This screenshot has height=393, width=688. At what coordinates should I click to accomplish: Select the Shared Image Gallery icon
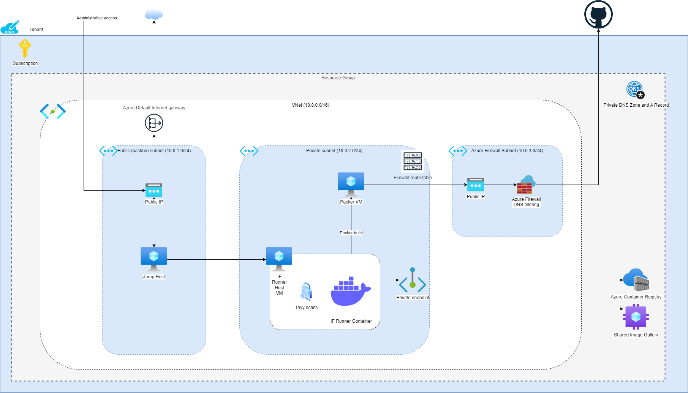click(x=636, y=317)
